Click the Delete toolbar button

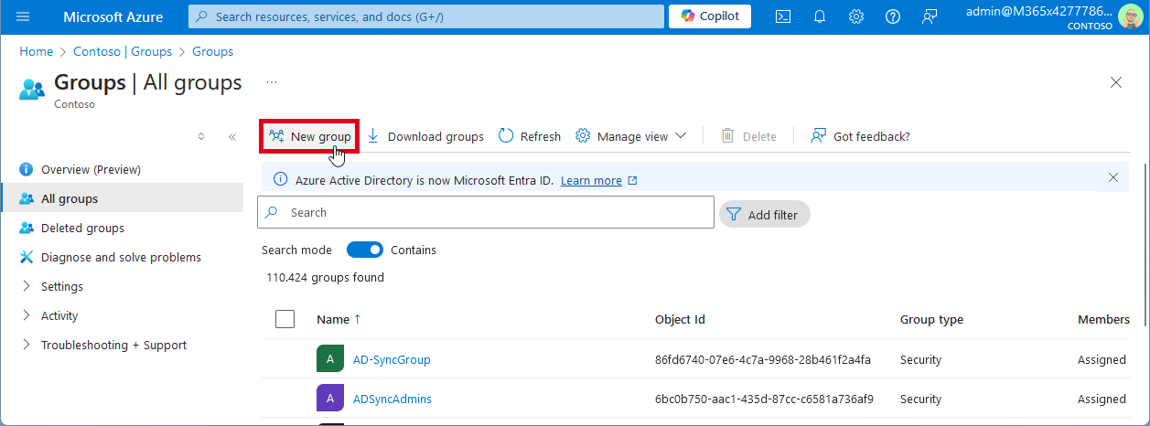coord(749,136)
